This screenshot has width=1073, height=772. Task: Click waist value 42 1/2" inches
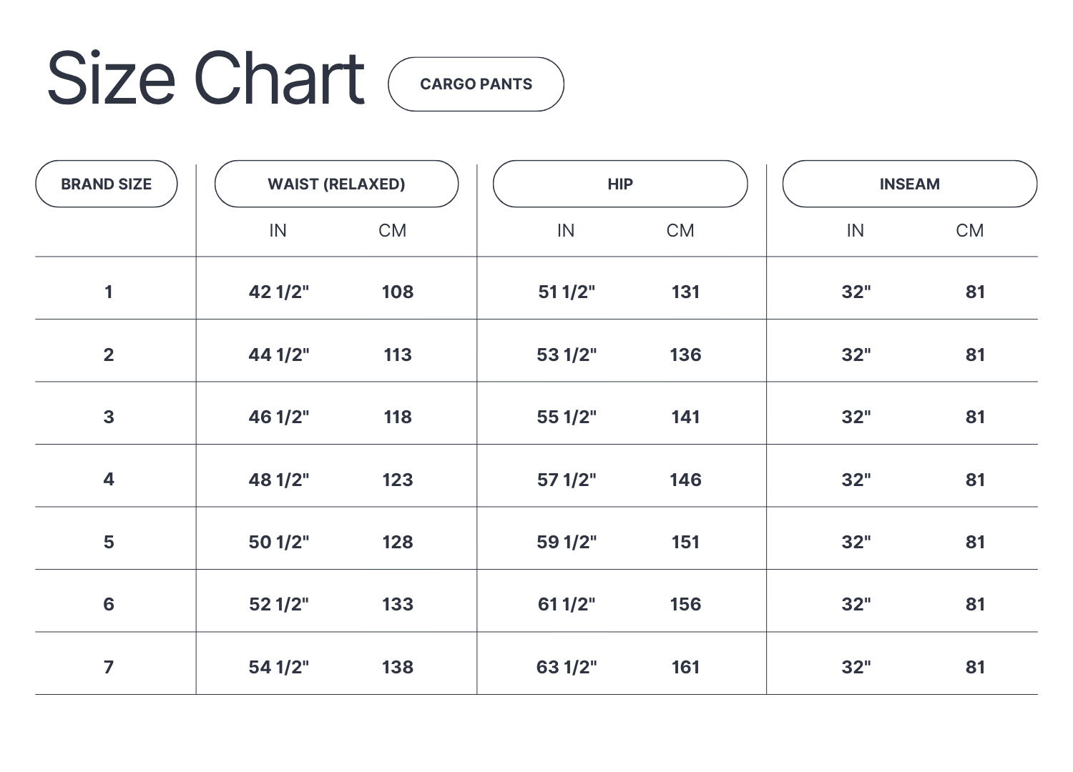tap(279, 292)
